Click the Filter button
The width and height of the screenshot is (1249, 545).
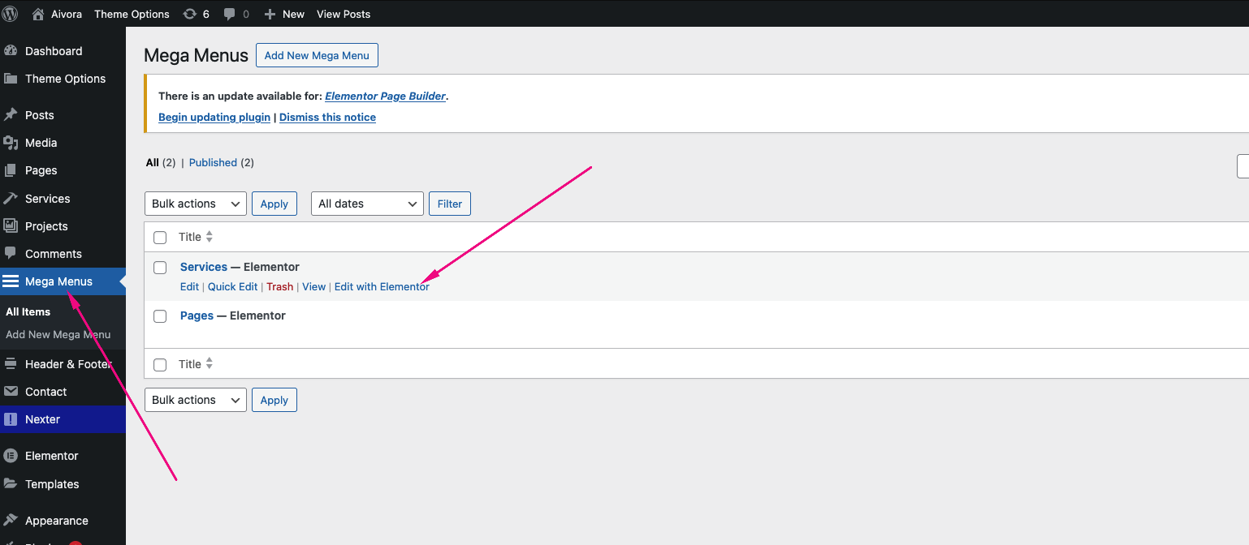(449, 204)
